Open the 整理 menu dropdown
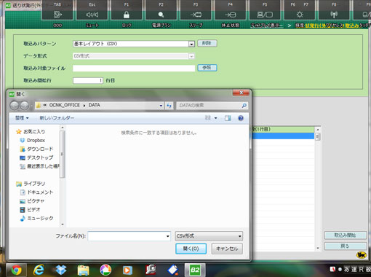 [x=22, y=118]
